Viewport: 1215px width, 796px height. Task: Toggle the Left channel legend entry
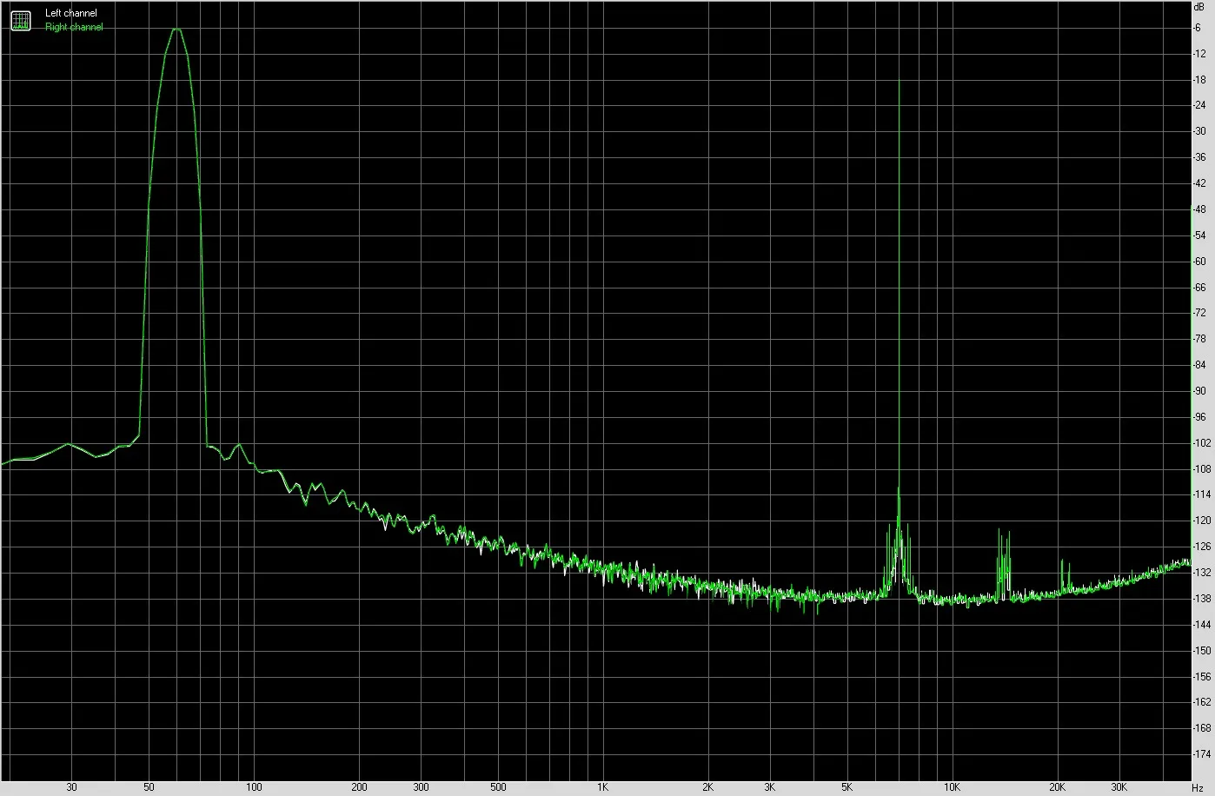(x=71, y=14)
